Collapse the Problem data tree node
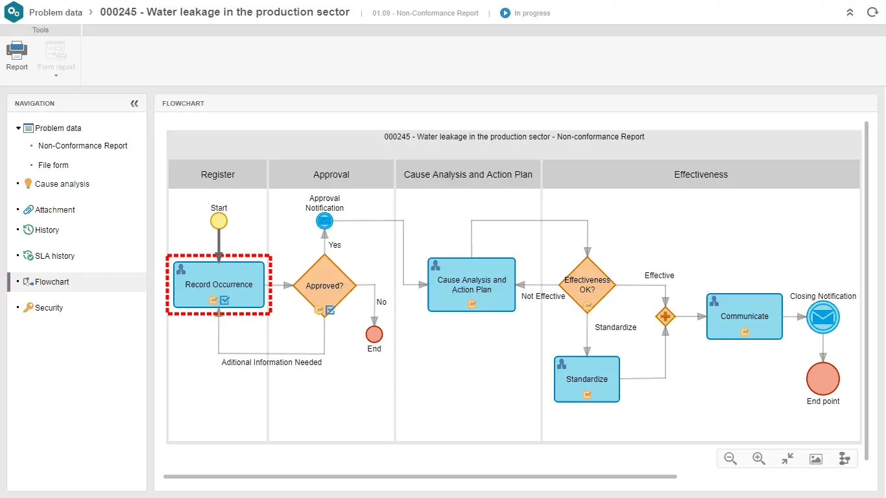Image resolution: width=886 pixels, height=498 pixels. (18, 128)
